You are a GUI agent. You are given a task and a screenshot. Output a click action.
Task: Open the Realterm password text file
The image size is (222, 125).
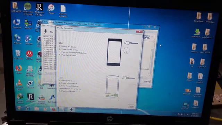63,11
